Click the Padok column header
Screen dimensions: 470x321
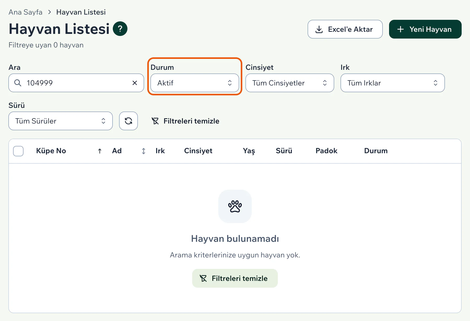(326, 151)
